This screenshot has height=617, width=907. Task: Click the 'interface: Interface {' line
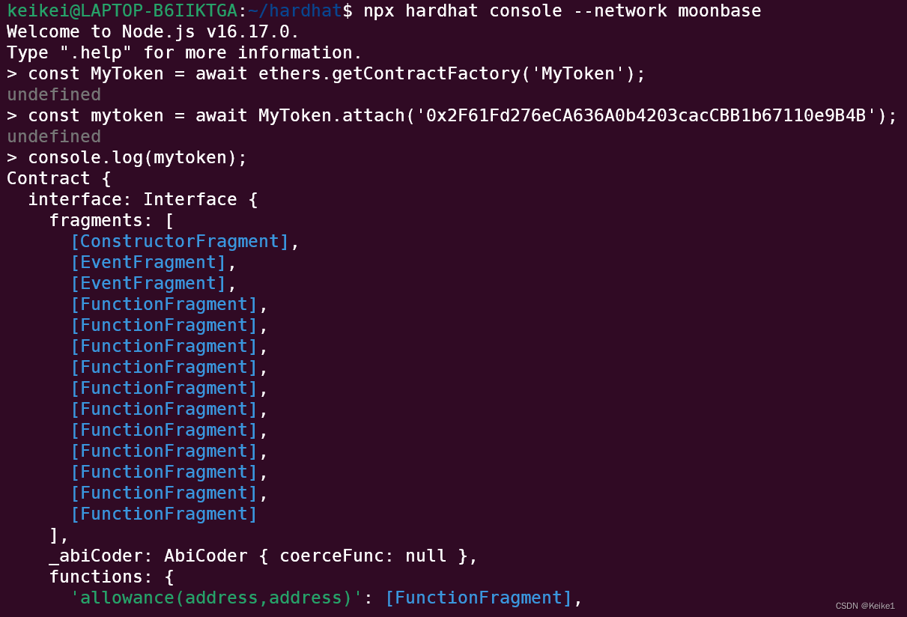click(133, 199)
